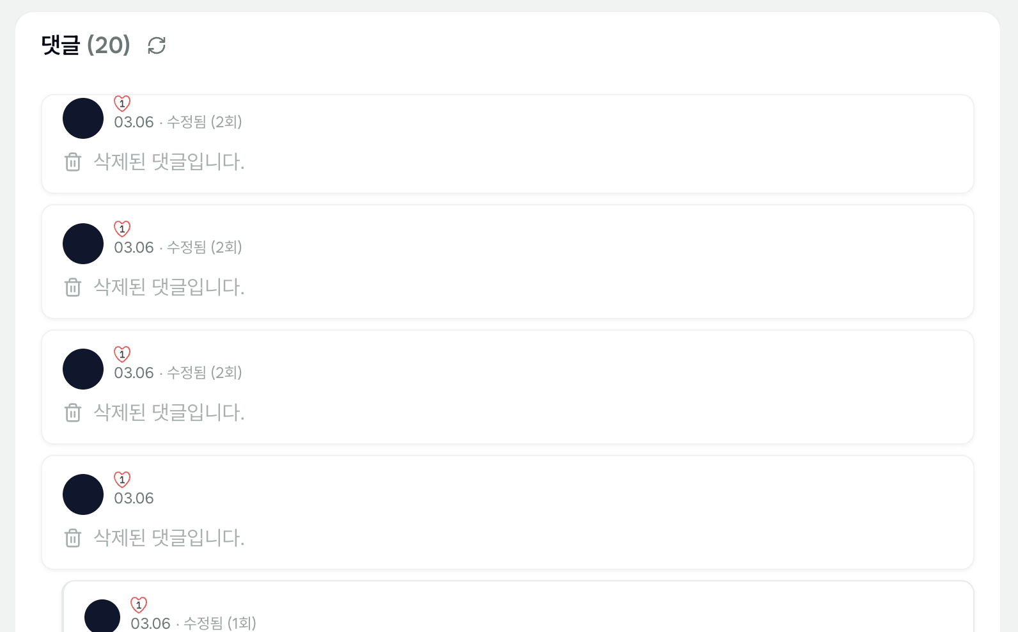Screen dimensions: 1018x632
Task: Click the heart badge on the third comment
Action: tap(122, 354)
